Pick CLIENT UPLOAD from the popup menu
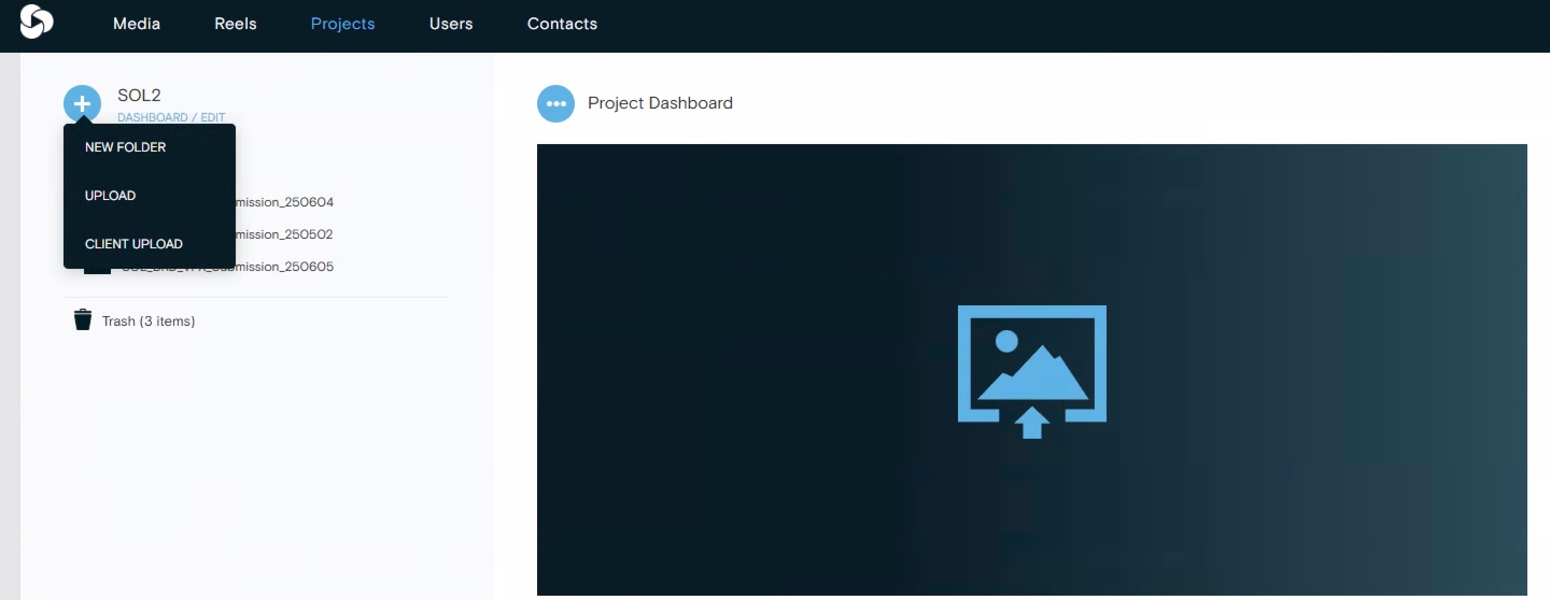The image size is (1550, 600). pyautogui.click(x=133, y=244)
